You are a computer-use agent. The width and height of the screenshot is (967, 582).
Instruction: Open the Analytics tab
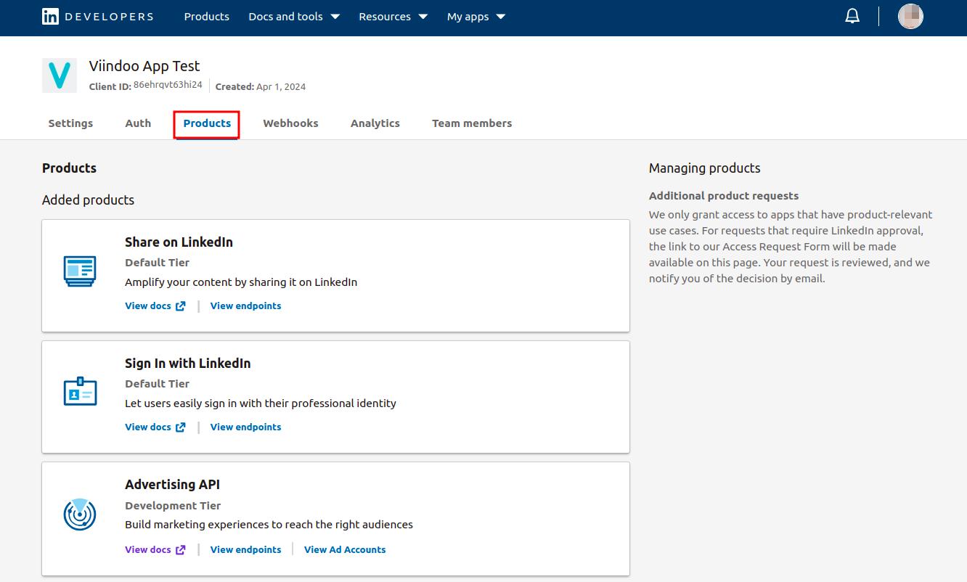(x=375, y=123)
